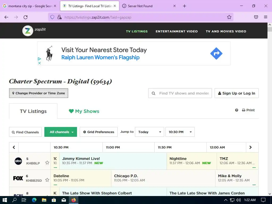This screenshot has width=272, height=204.
Task: Switch to montana city zip Google tab
Action: [30, 6]
